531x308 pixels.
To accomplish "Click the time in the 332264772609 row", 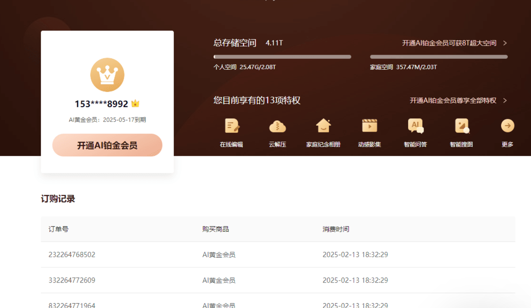I will 355,280.
